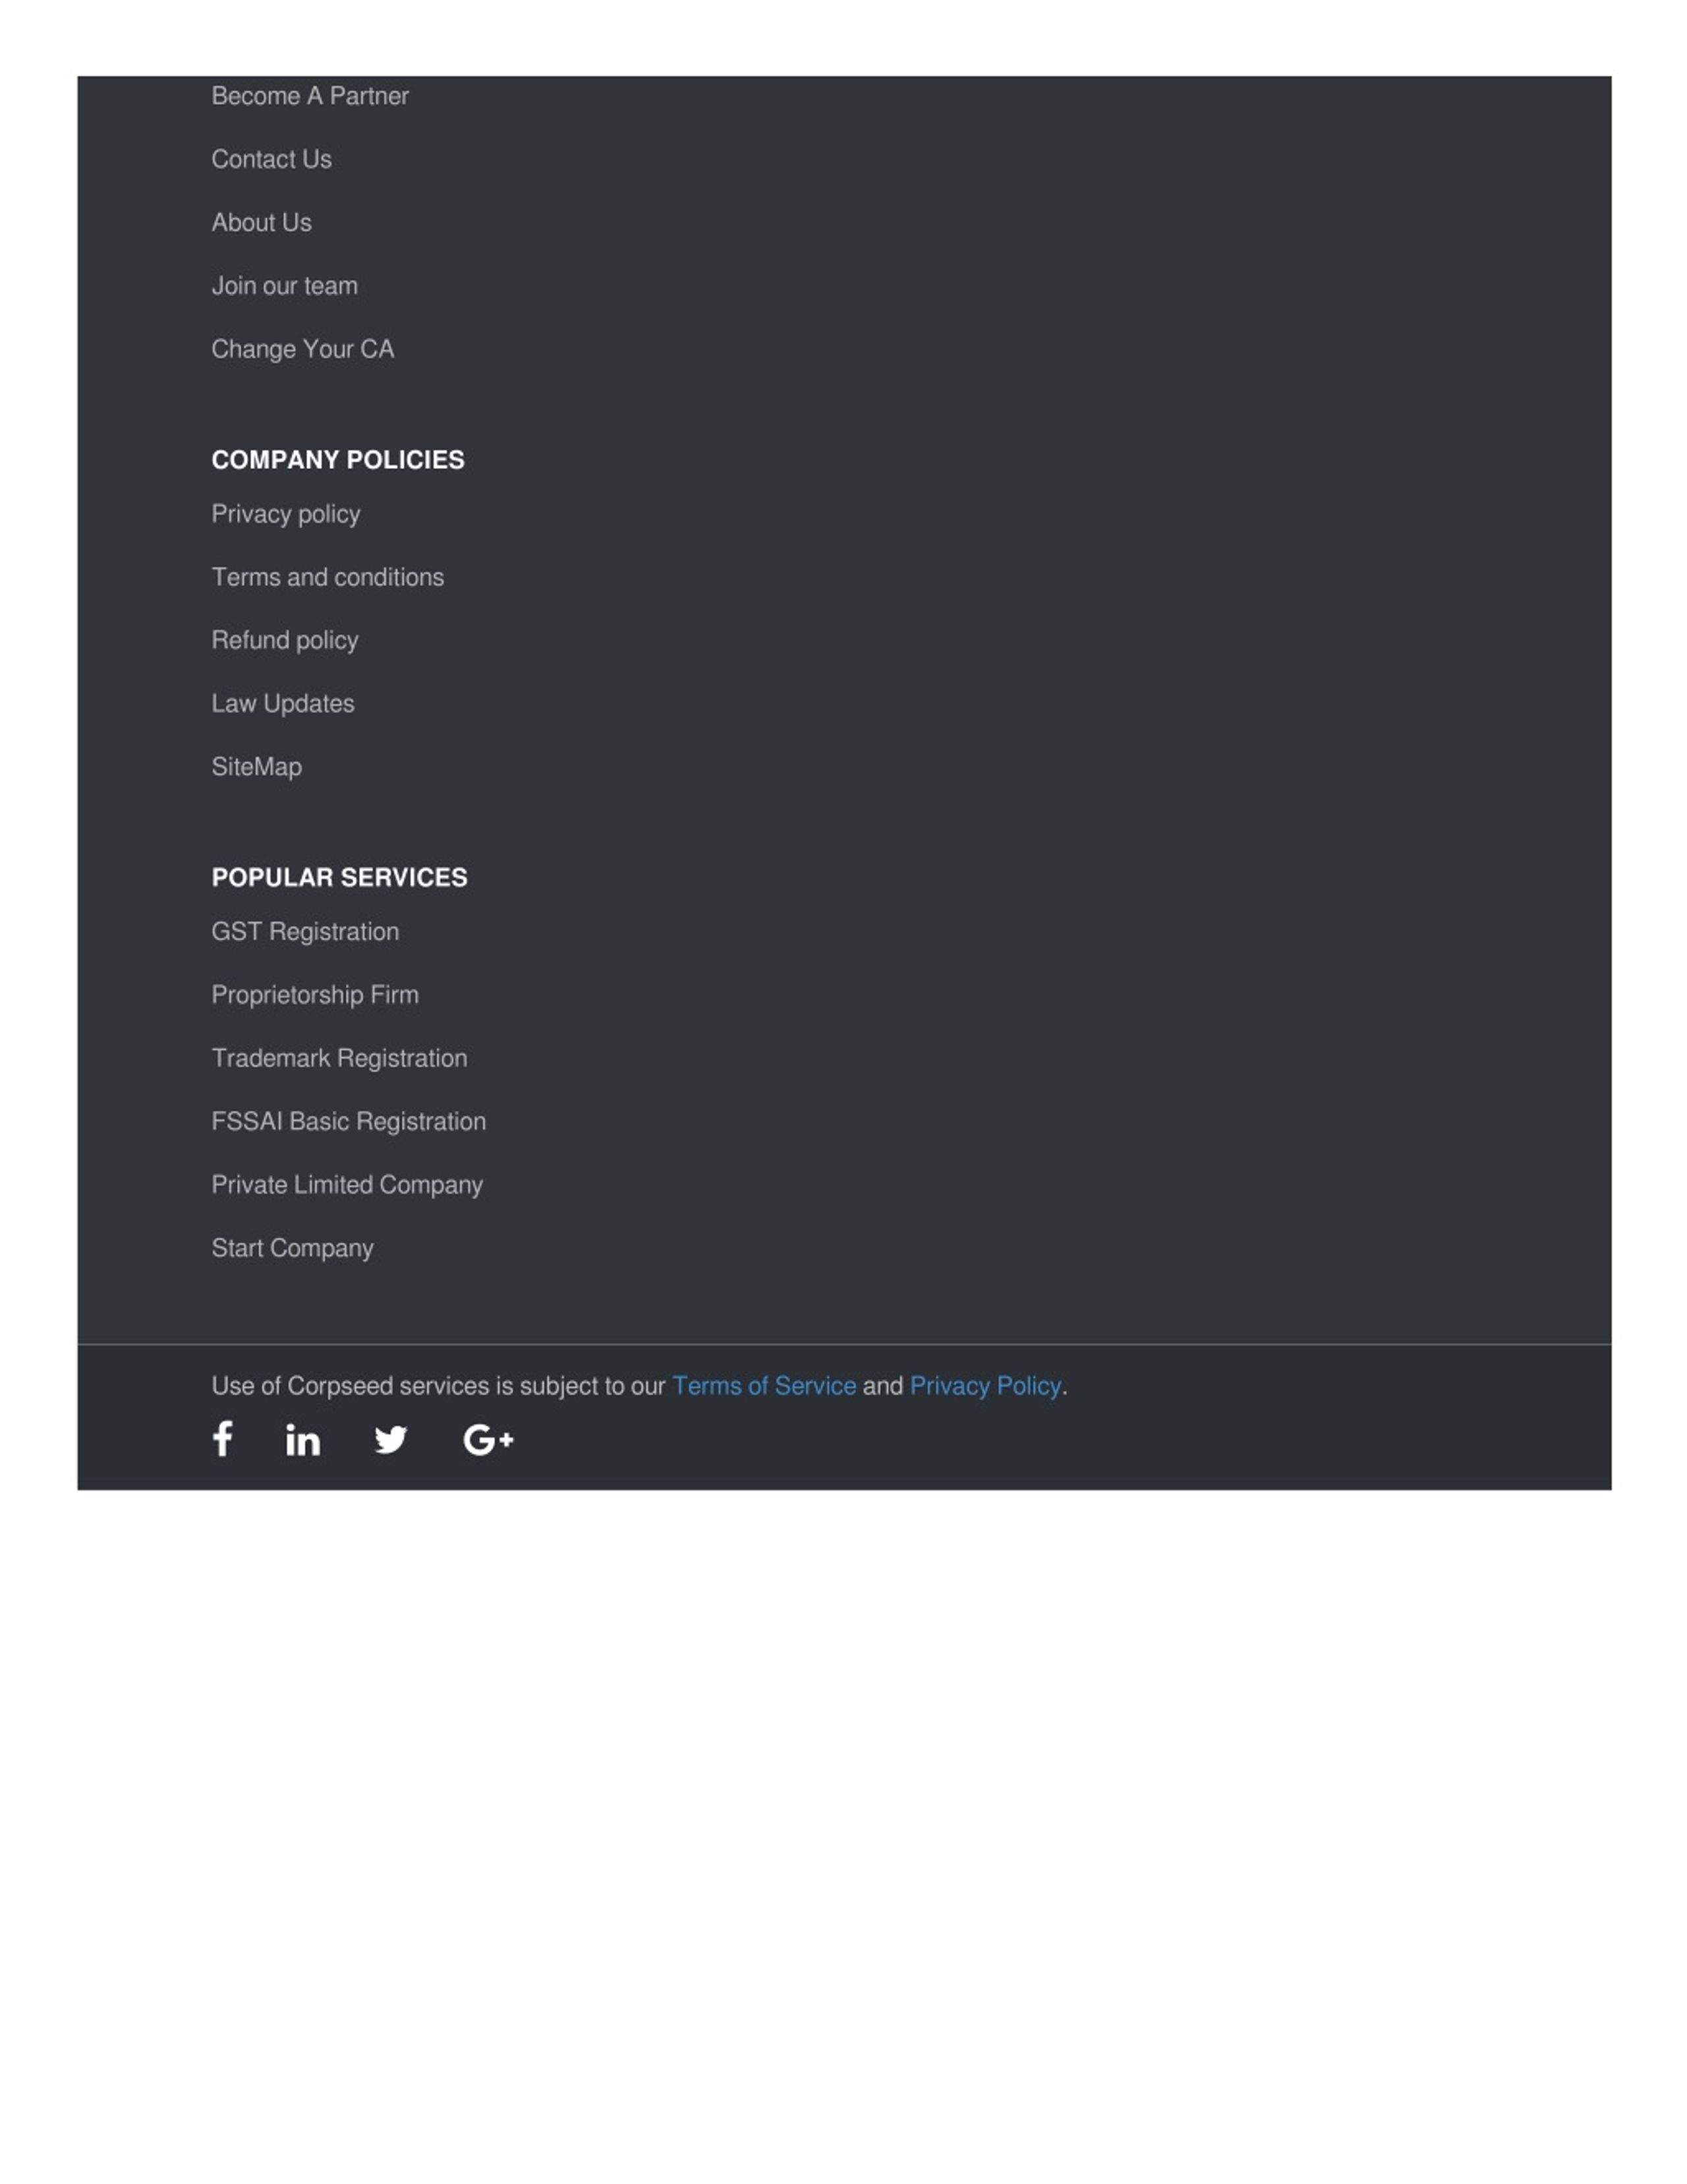Go to Law Updates
The image size is (1687, 2184).
click(x=283, y=704)
